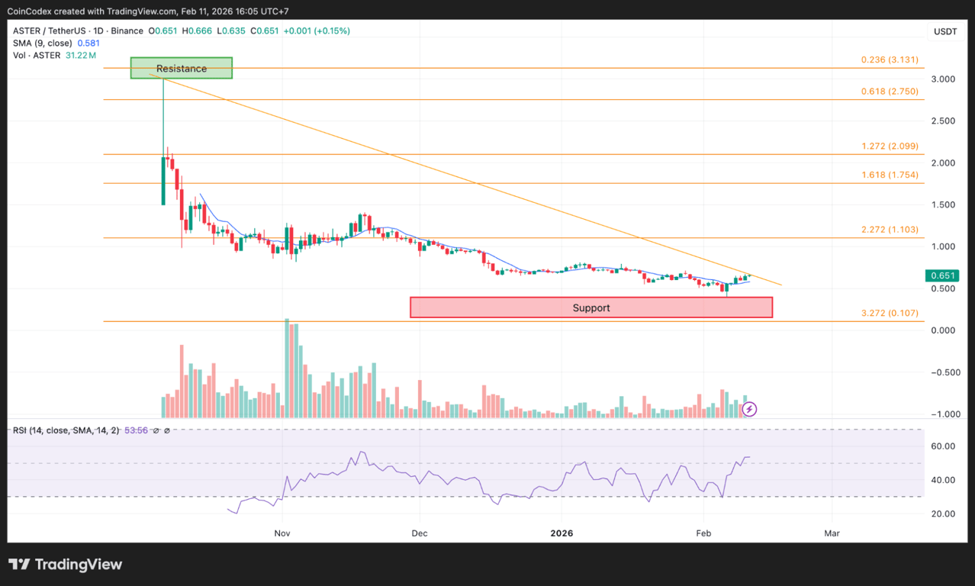Screen dimensions: 975x586
Task: Open the Binance exchange selector
Action: tap(127, 31)
